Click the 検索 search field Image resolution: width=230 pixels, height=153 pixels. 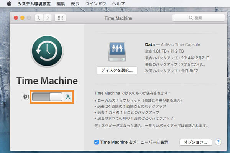[x=199, y=18]
